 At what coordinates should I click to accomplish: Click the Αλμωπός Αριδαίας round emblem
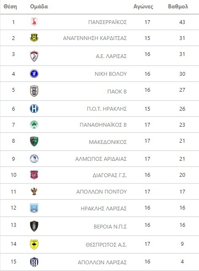coord(34,159)
